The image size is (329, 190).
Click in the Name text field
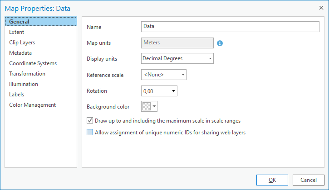230,27
